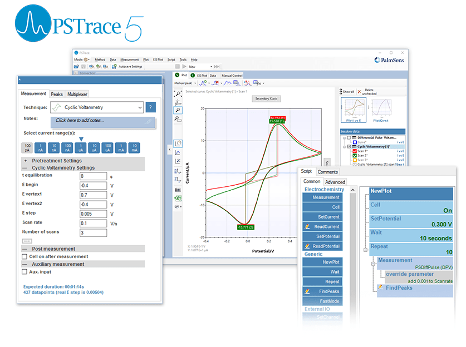Screen dimensions: 466x347
Task: Click the run measurement play button
Action: [184, 67]
